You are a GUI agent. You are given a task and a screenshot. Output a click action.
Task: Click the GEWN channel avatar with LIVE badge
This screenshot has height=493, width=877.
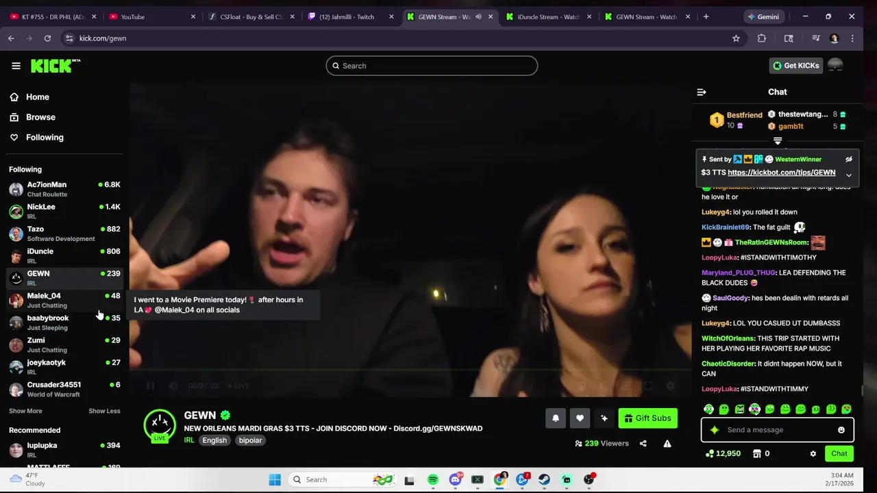[x=160, y=425]
